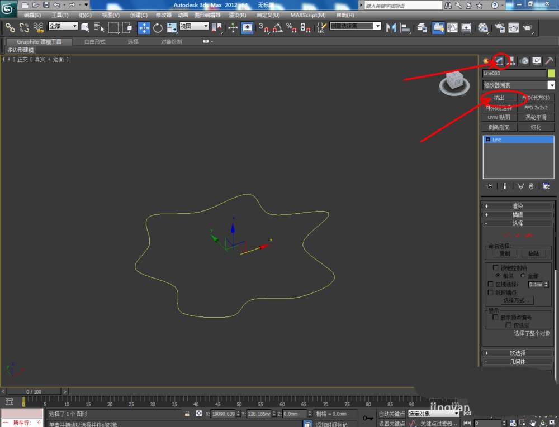Open the 渲染(R) Rendering menu
Viewport: 559px width, 427px height.
click(238, 15)
